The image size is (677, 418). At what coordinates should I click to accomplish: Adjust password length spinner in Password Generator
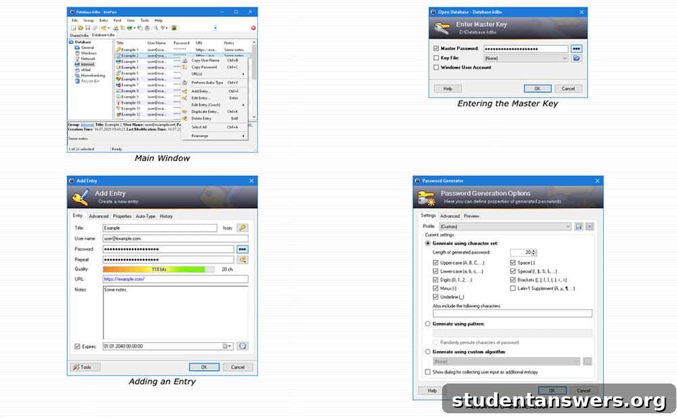[x=534, y=252]
